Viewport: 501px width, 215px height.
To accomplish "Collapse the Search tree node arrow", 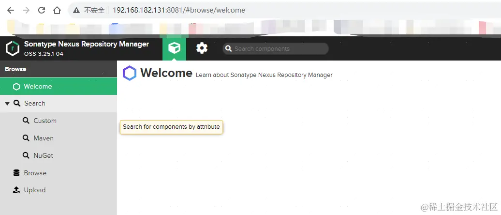I will point(7,104).
